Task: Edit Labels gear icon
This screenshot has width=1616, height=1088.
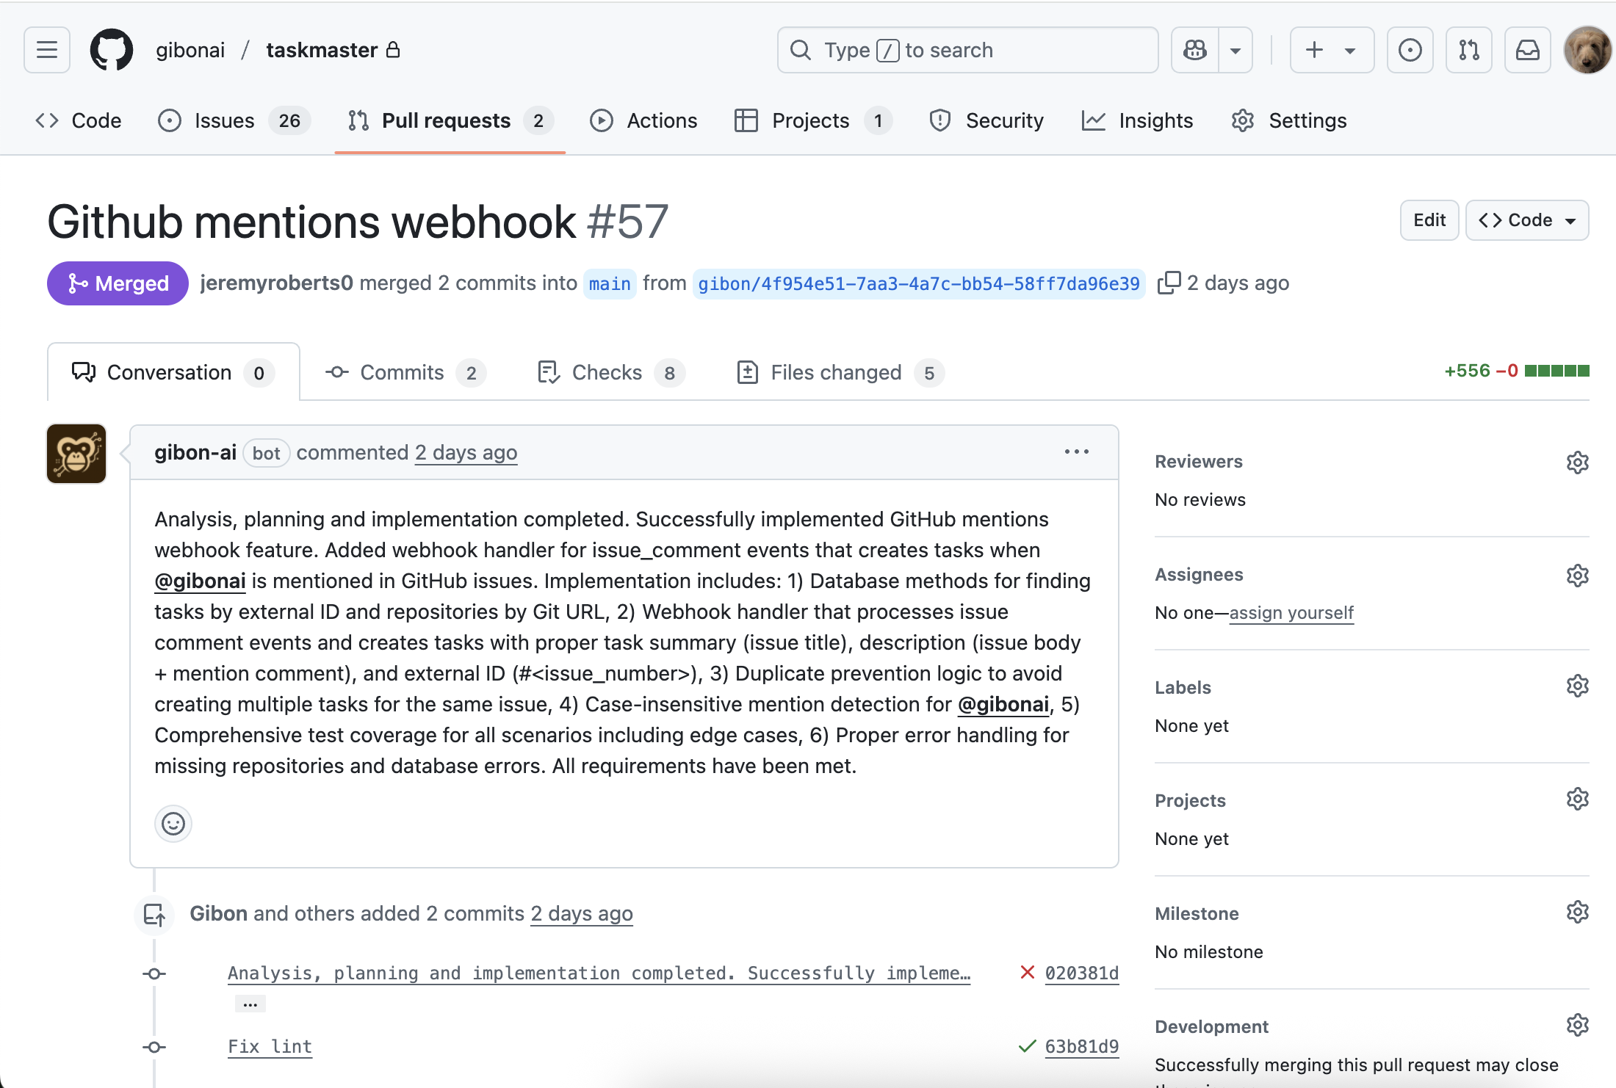Action: [x=1577, y=685]
